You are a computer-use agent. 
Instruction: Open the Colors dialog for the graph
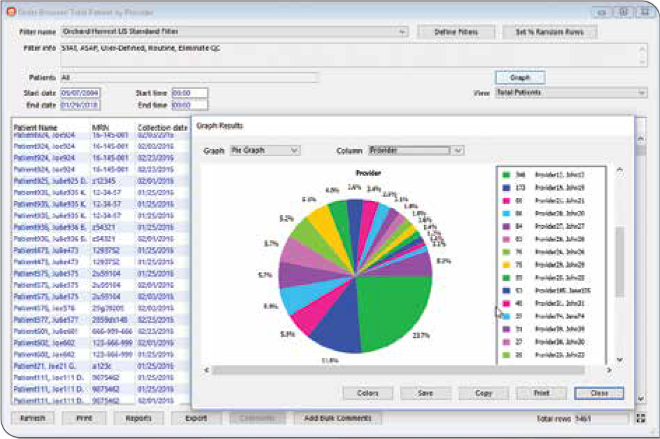point(367,393)
